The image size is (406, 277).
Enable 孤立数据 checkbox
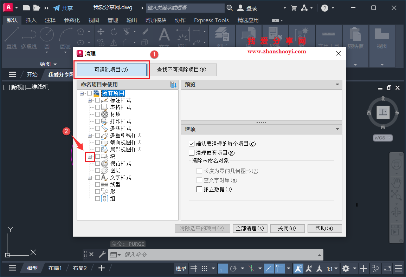pos(199,189)
